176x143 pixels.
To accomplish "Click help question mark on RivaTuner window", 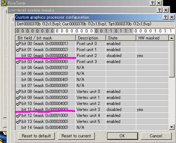I will point(152,3).
